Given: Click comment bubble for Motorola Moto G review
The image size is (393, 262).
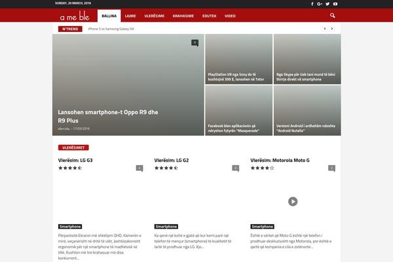Looking at the screenshot, I should tap(331, 168).
